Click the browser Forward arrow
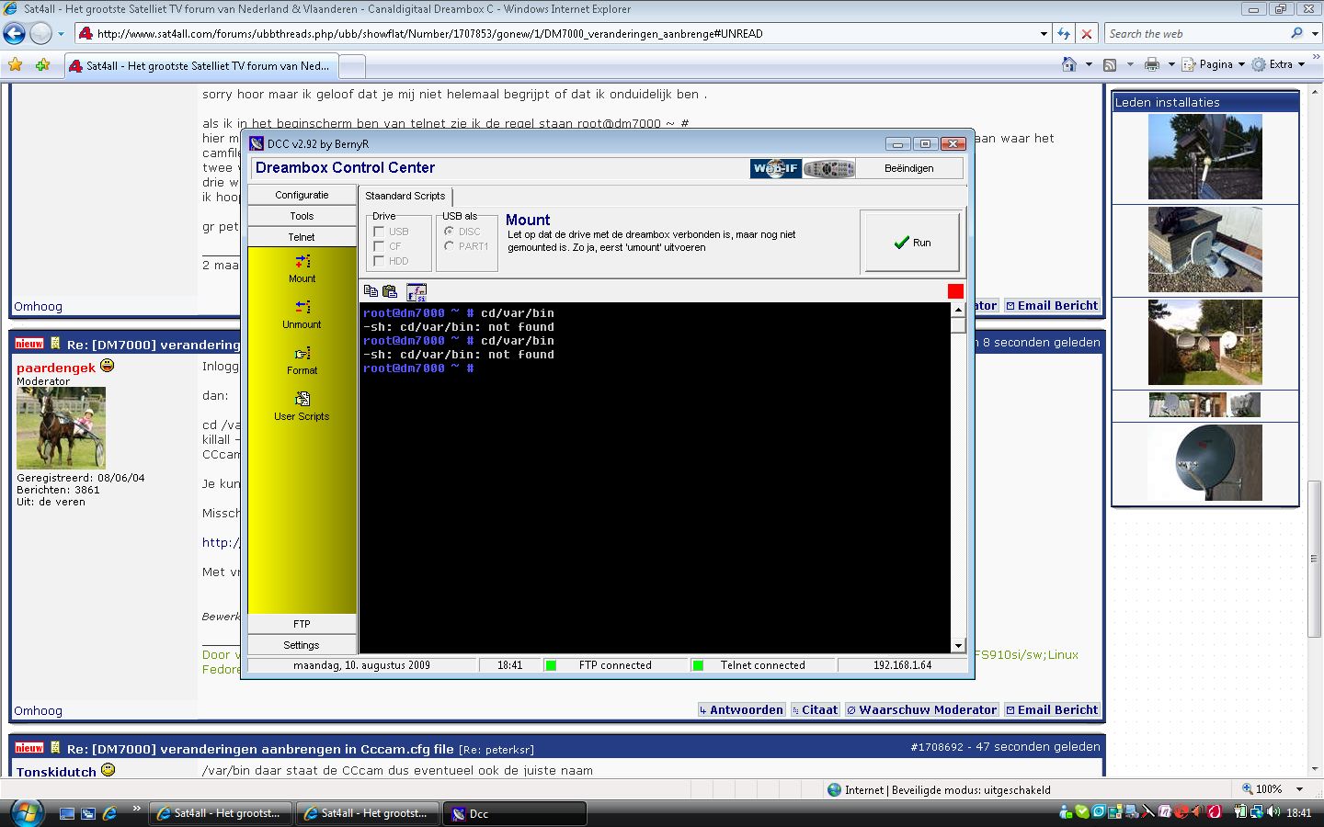The height and width of the screenshot is (827, 1324). [x=40, y=34]
